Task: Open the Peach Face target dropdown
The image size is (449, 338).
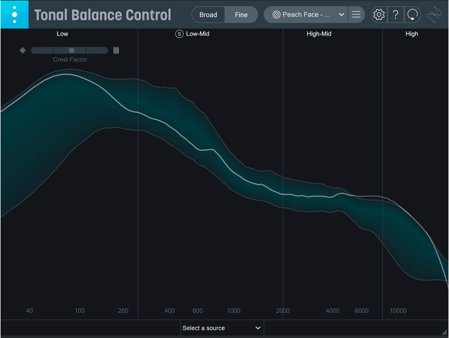Action: [306, 15]
